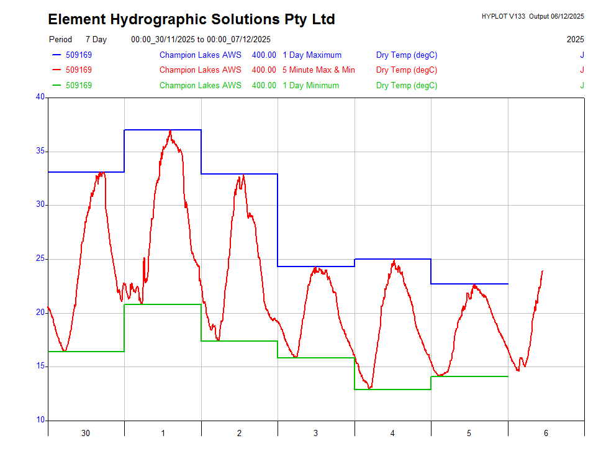
Task: Select the '1 Day Maximum' legend label
Action: [x=312, y=55]
